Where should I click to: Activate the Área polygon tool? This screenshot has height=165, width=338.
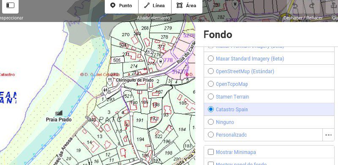pyautogui.click(x=187, y=5)
